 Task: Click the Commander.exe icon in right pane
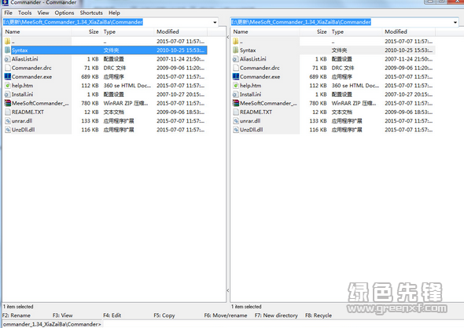[x=236, y=76]
